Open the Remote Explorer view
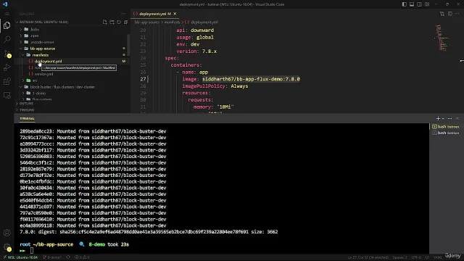This screenshot has height=261, width=464. pos(7,95)
